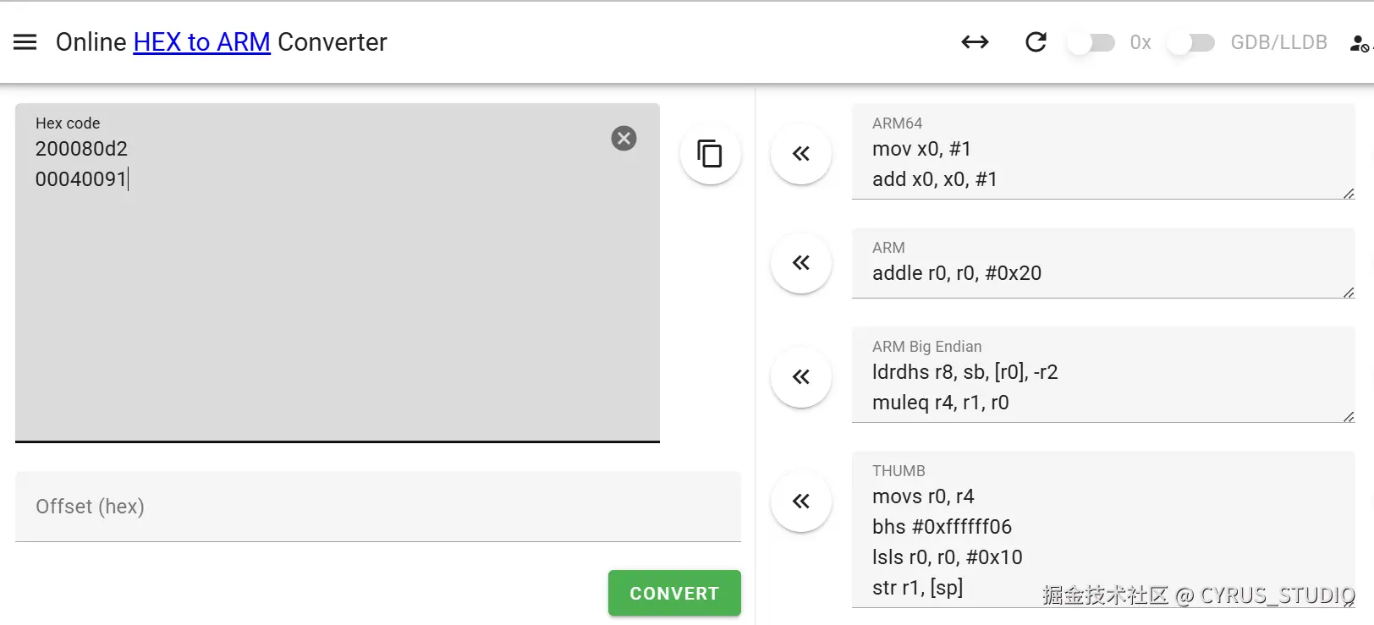Click the ARM Big Endian output box
The width and height of the screenshot is (1374, 625).
pyautogui.click(x=1103, y=375)
